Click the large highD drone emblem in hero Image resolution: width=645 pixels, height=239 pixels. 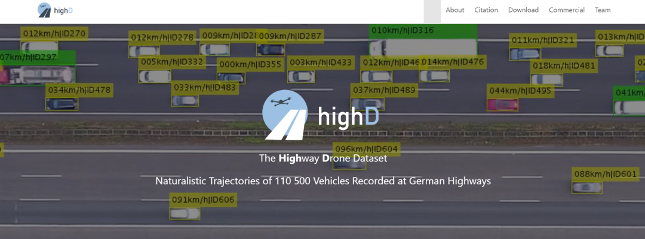tap(285, 114)
